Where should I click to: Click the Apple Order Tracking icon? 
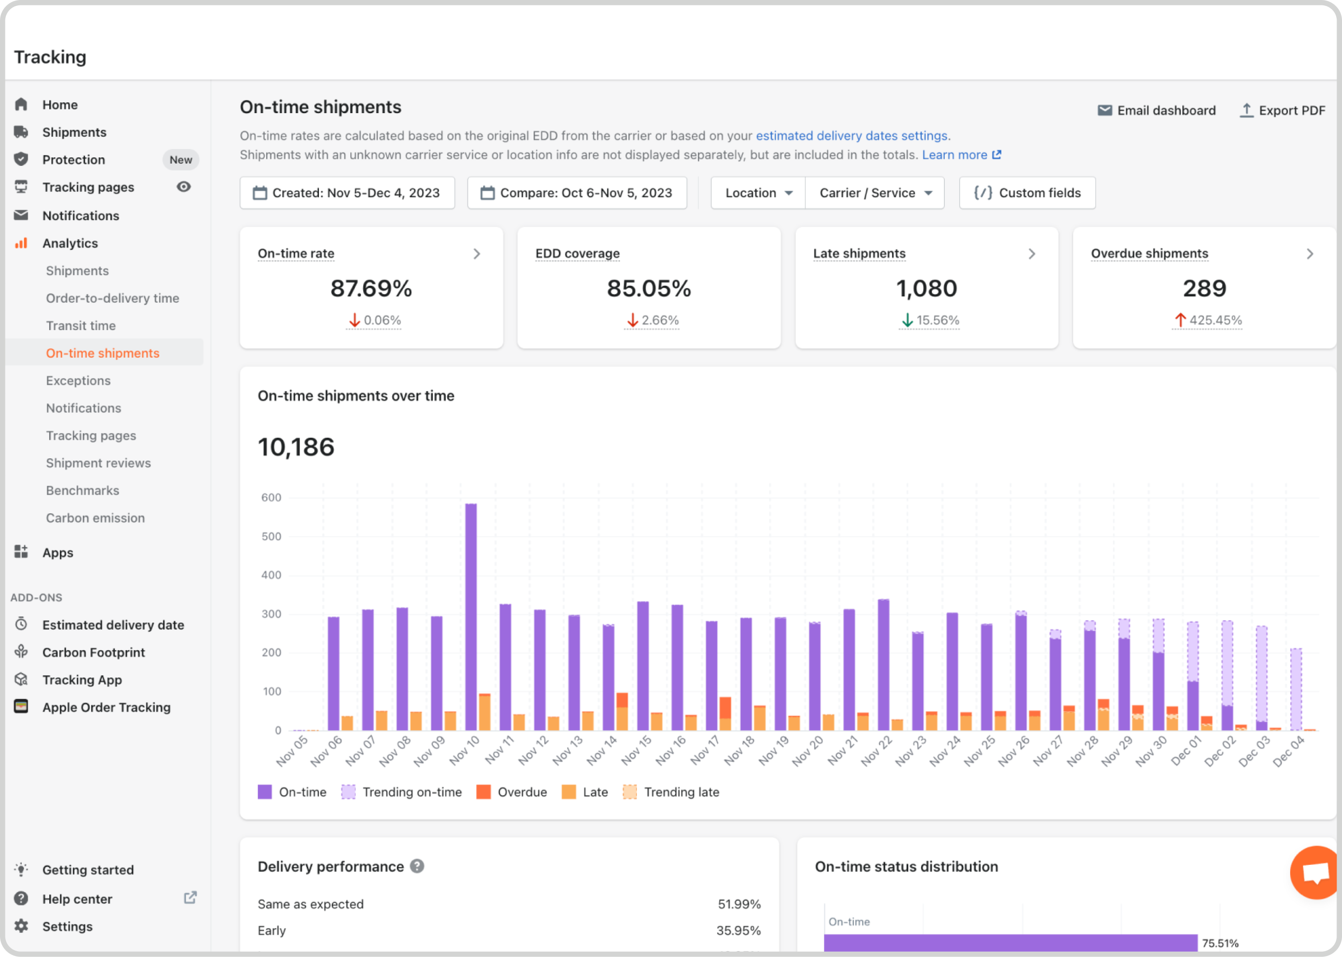tap(21, 707)
